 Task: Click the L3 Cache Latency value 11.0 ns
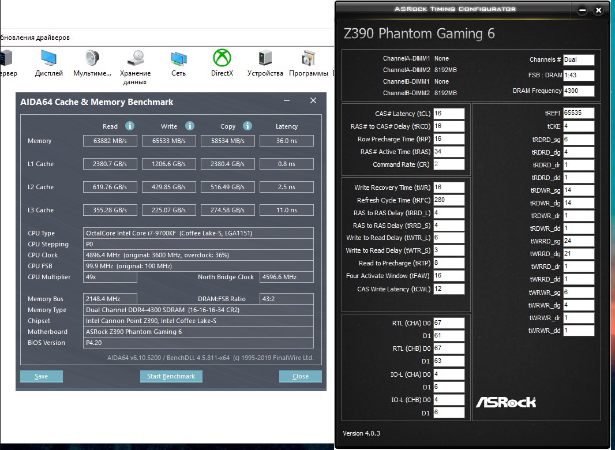click(286, 210)
